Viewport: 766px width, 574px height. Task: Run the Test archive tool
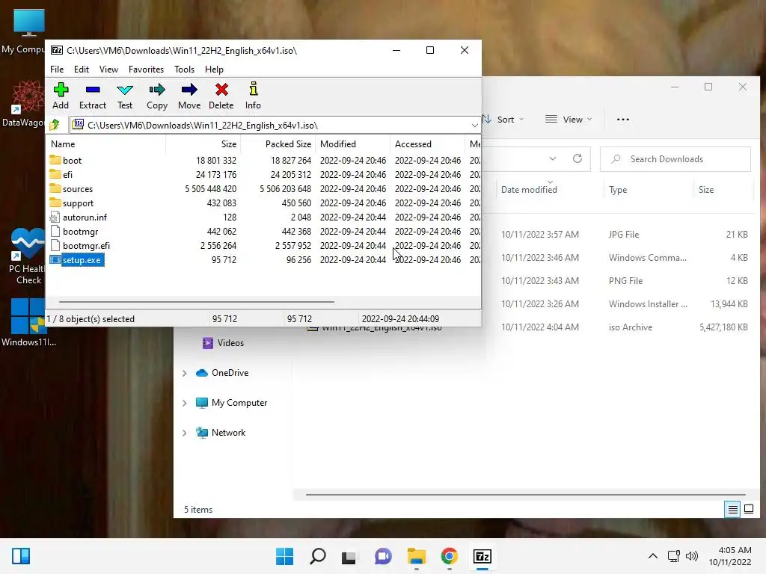tap(125, 96)
